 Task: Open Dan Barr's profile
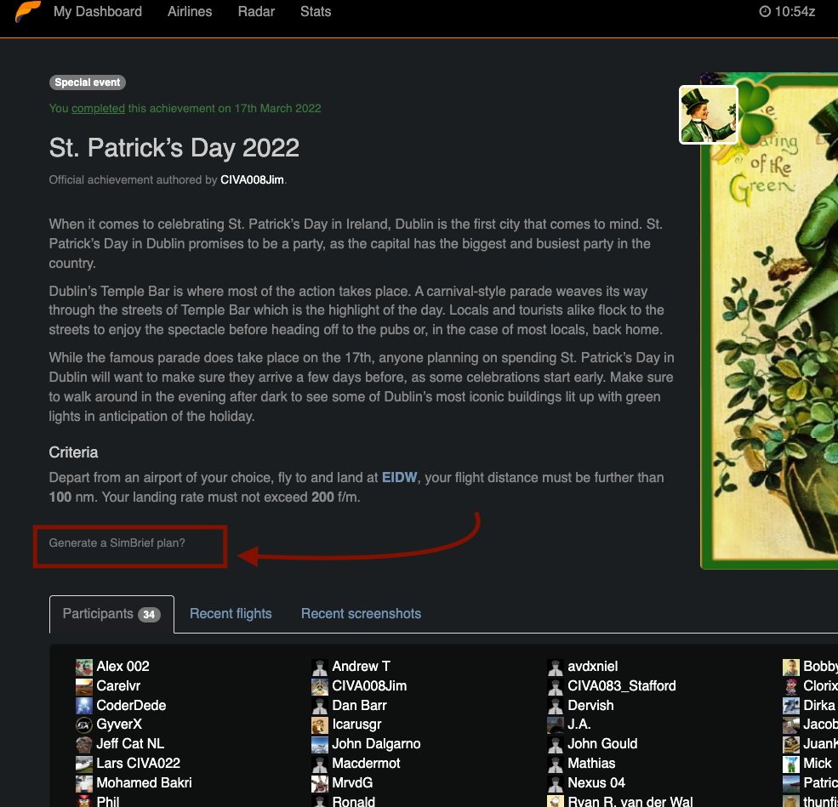[360, 706]
